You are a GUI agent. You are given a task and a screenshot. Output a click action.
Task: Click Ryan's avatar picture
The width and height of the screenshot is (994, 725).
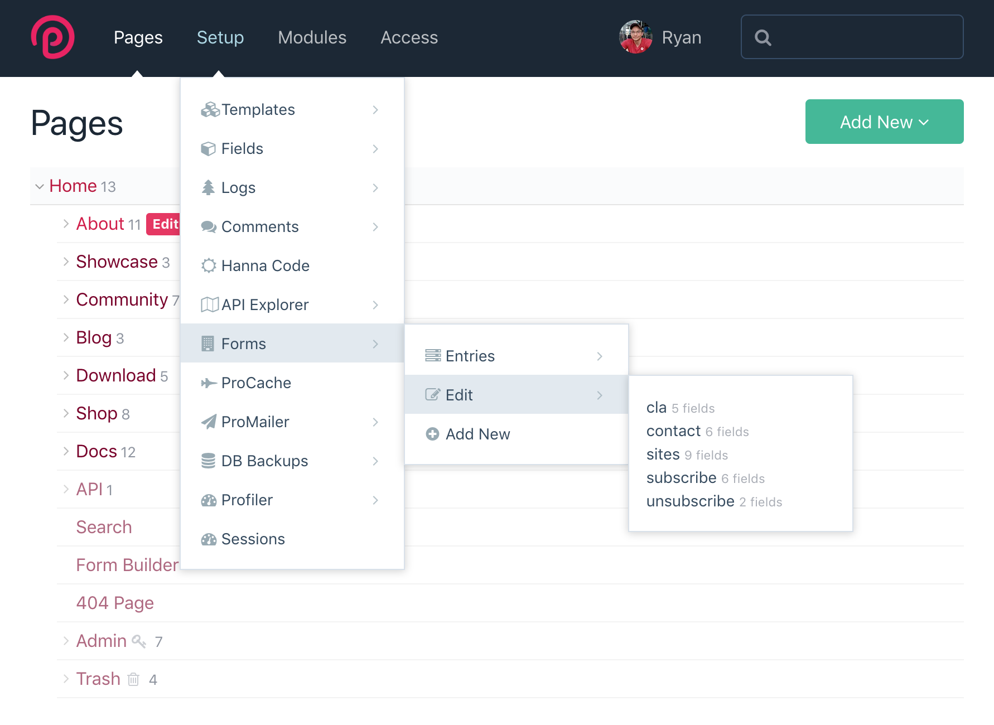coord(636,37)
